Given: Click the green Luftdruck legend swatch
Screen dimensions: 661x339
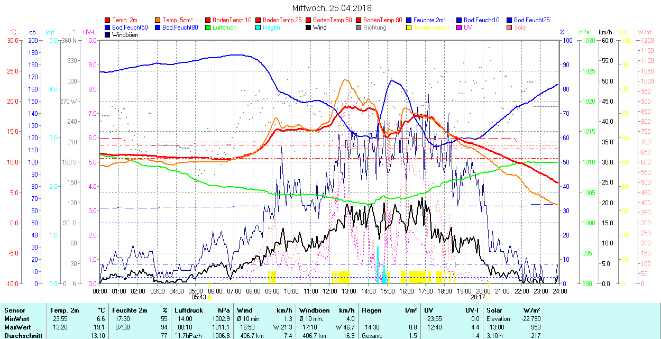Looking at the screenshot, I should click(208, 28).
